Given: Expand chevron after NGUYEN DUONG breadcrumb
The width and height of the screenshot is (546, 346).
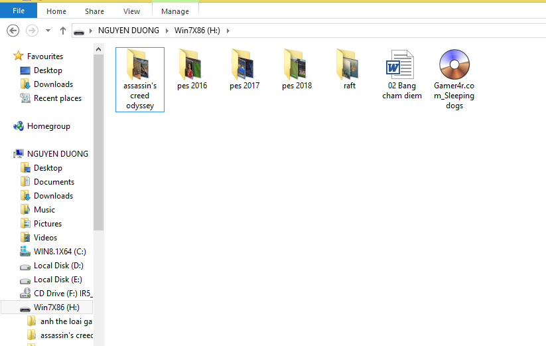Looking at the screenshot, I should coord(167,31).
